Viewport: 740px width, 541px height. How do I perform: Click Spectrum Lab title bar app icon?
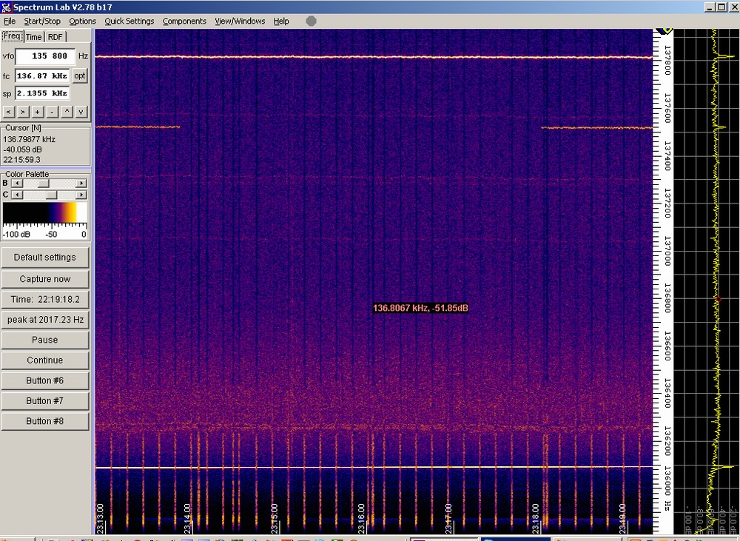tap(6, 7)
